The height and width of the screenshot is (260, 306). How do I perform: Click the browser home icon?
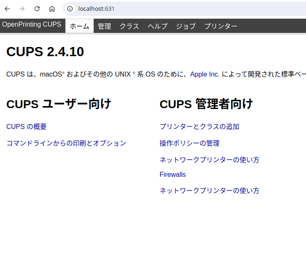[52, 9]
